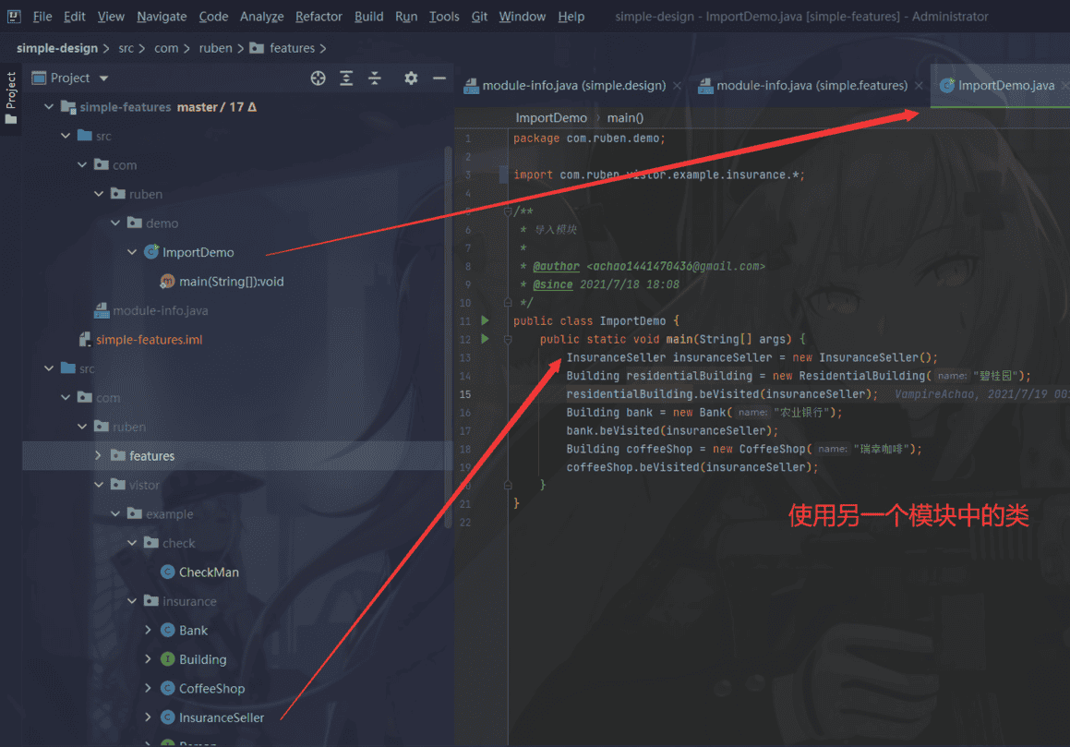Close the module-info.java (simple.features) tab
Image resolution: width=1070 pixels, height=747 pixels.
(x=919, y=86)
